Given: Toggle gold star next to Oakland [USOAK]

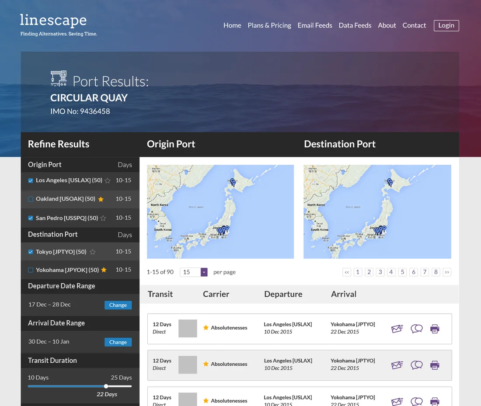Looking at the screenshot, I should point(101,199).
